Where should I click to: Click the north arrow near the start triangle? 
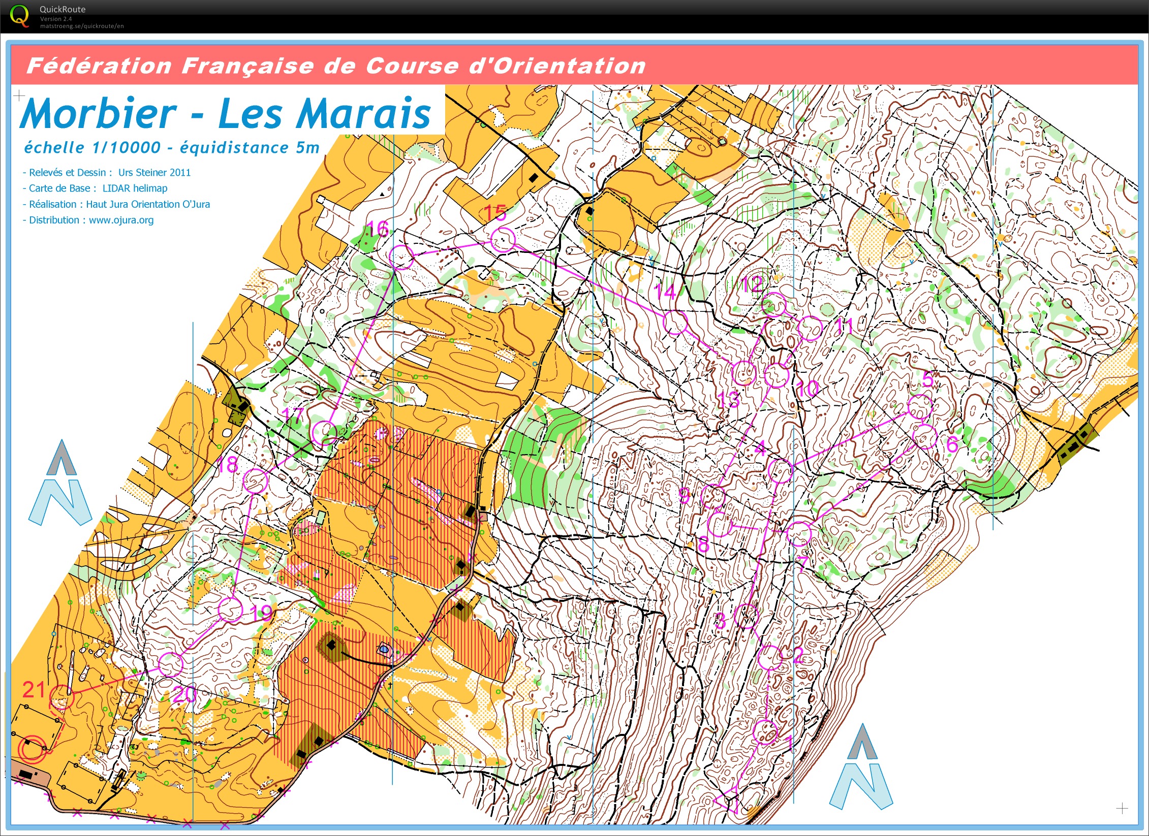pyautogui.click(x=861, y=767)
